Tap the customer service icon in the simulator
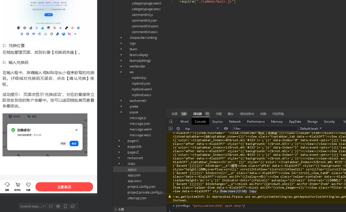Viewport: 346px width, 212px height. coord(7,186)
